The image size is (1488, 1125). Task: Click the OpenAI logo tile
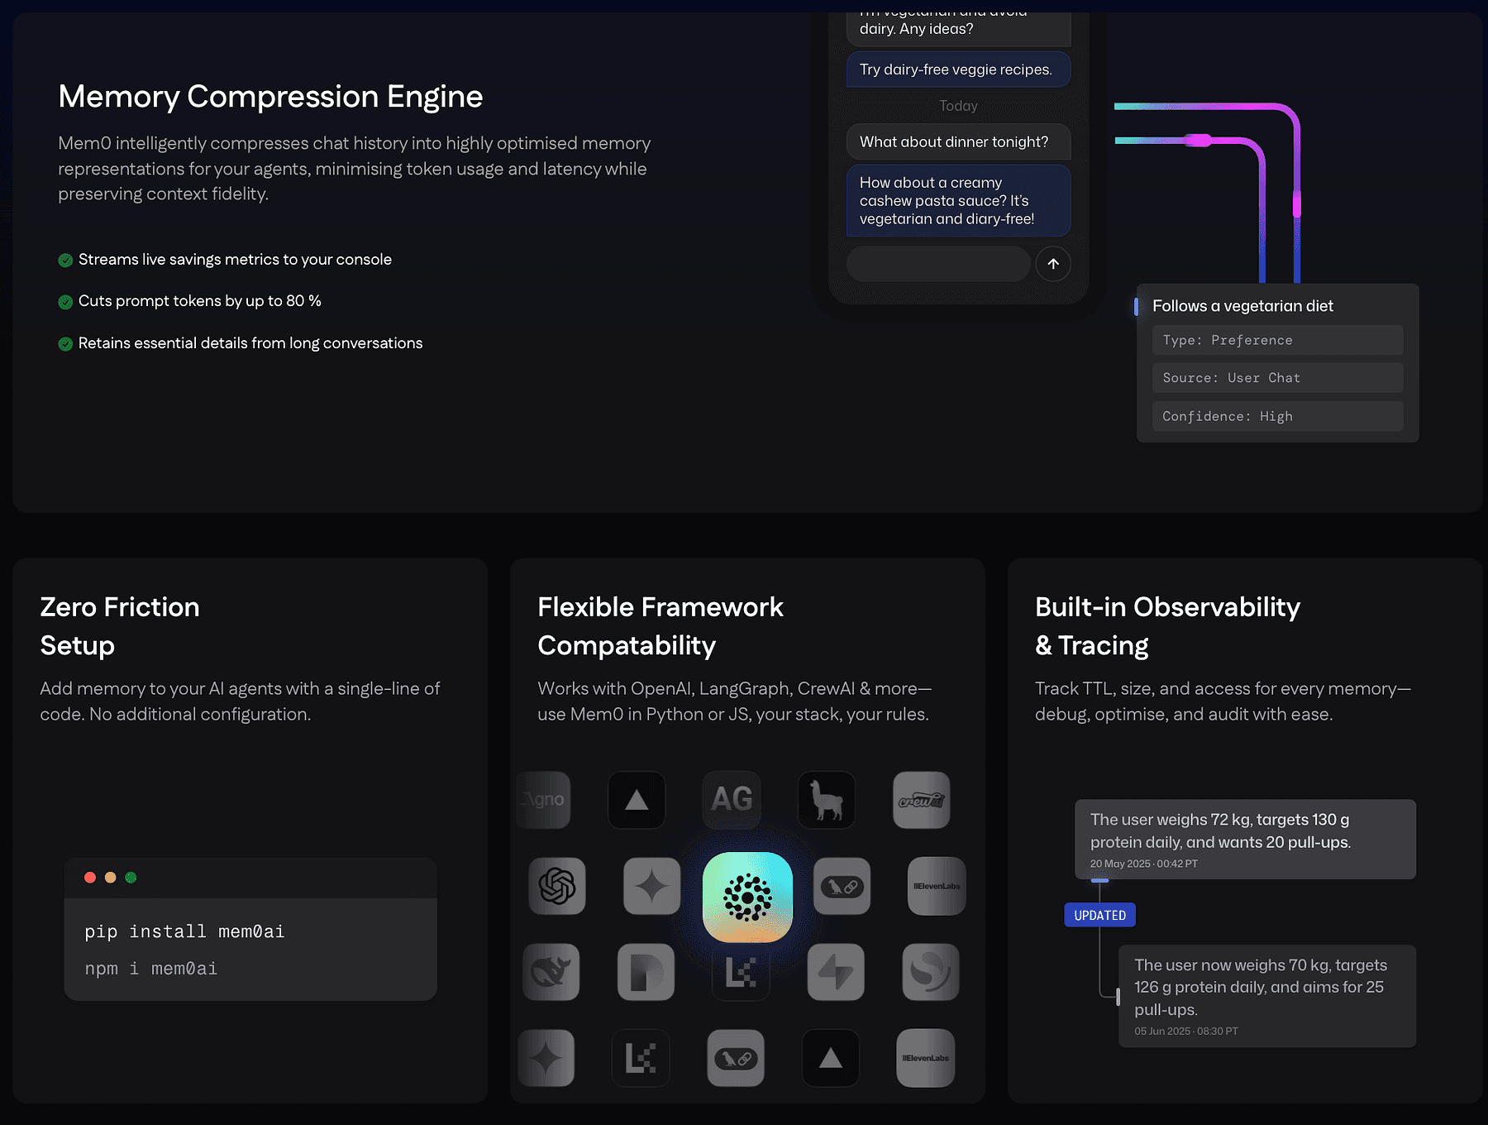click(557, 886)
